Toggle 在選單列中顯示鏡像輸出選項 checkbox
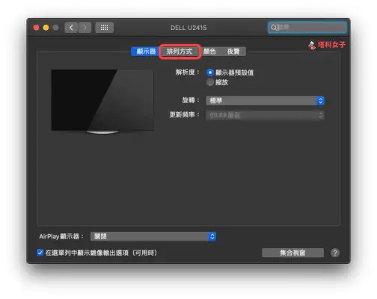The width and height of the screenshot is (377, 299). click(x=40, y=253)
